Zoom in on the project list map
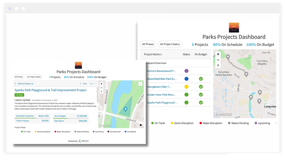Image resolution: width=285 pixels, height=160 pixels. (218, 54)
